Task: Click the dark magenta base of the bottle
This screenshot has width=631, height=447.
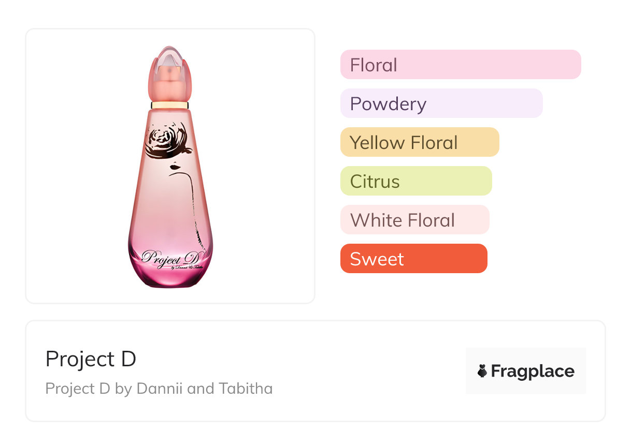Action: (x=169, y=277)
